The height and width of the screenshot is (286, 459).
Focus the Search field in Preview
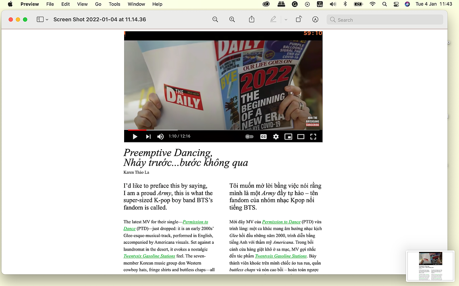point(384,20)
